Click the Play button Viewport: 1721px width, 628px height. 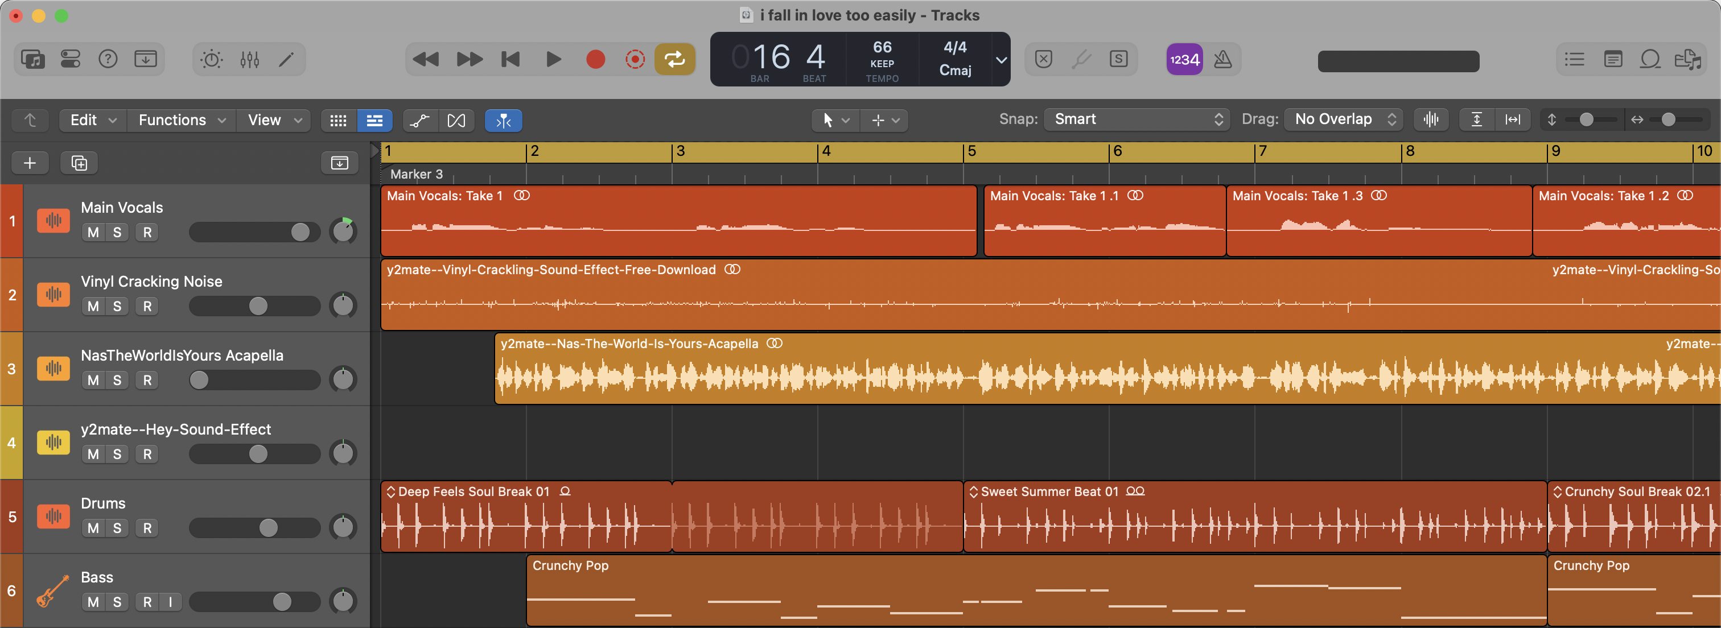(x=553, y=59)
